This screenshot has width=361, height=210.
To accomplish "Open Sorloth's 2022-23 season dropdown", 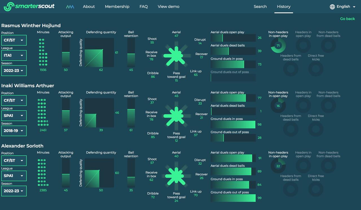I will pos(14,191).
